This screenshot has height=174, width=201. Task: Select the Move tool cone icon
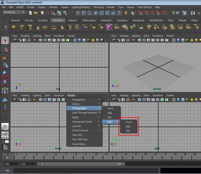[x=5, y=66]
